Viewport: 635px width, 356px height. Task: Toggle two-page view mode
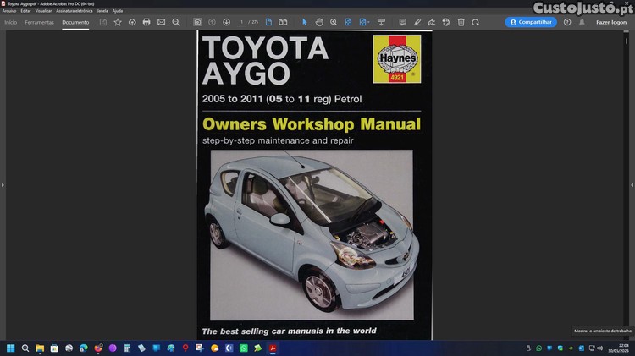tap(283, 22)
